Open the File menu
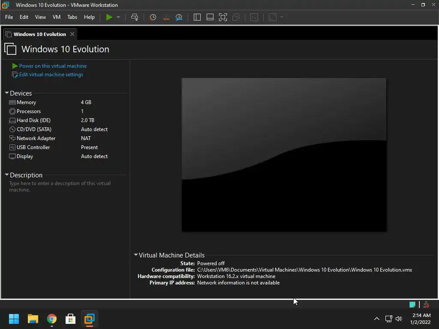The width and height of the screenshot is (439, 329). [9, 17]
